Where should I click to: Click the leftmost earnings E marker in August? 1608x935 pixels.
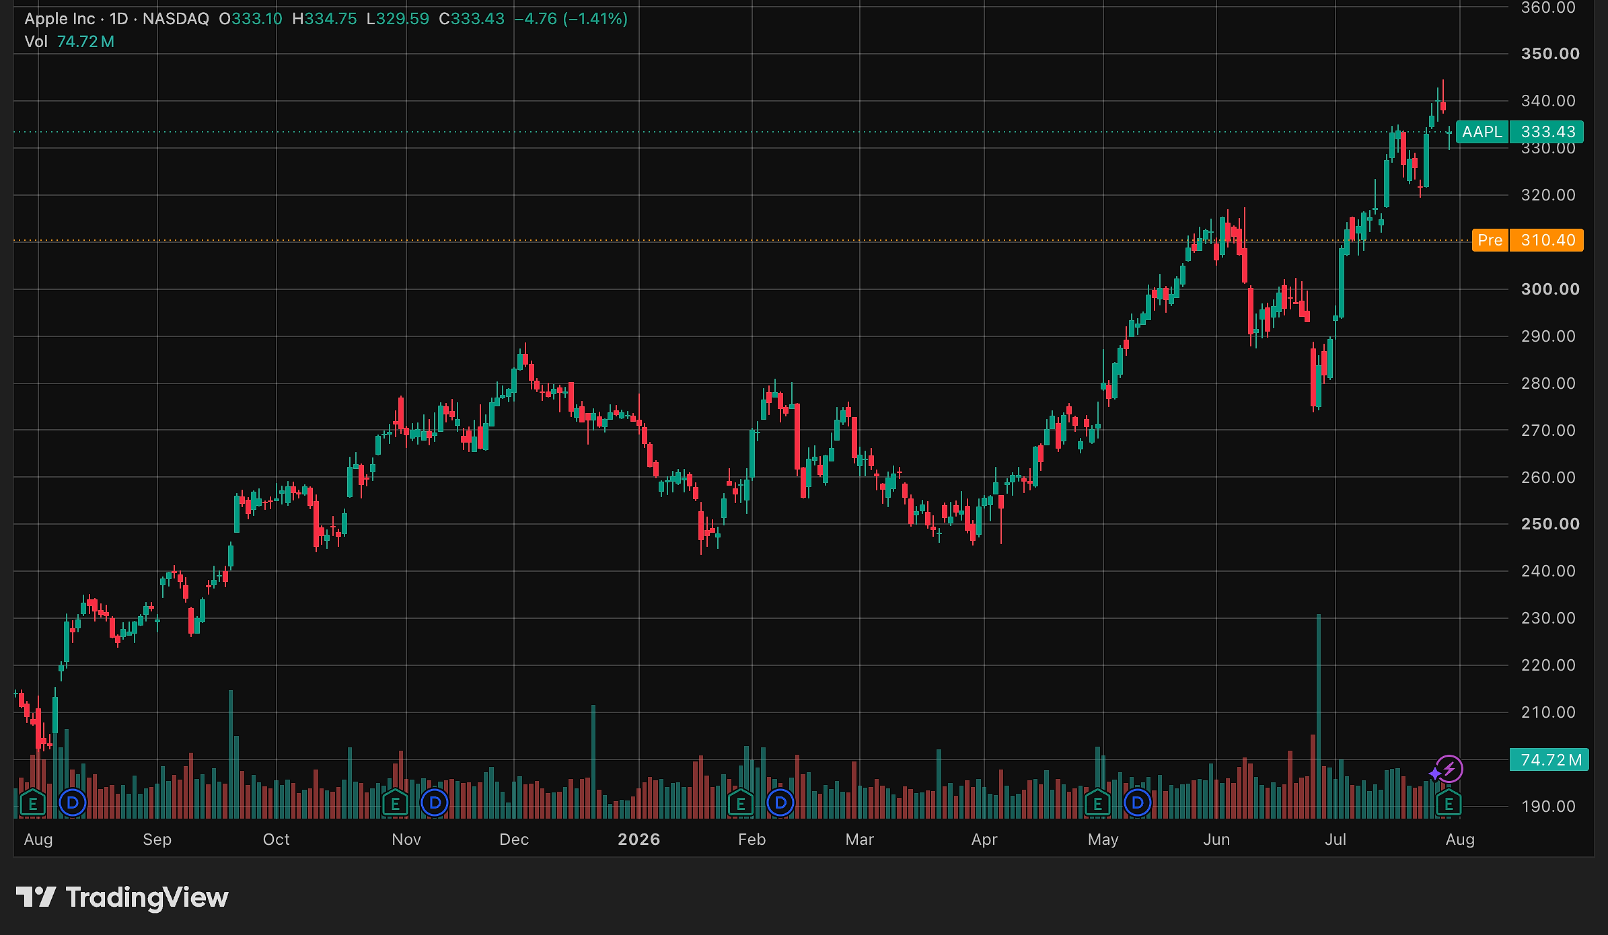pyautogui.click(x=32, y=802)
